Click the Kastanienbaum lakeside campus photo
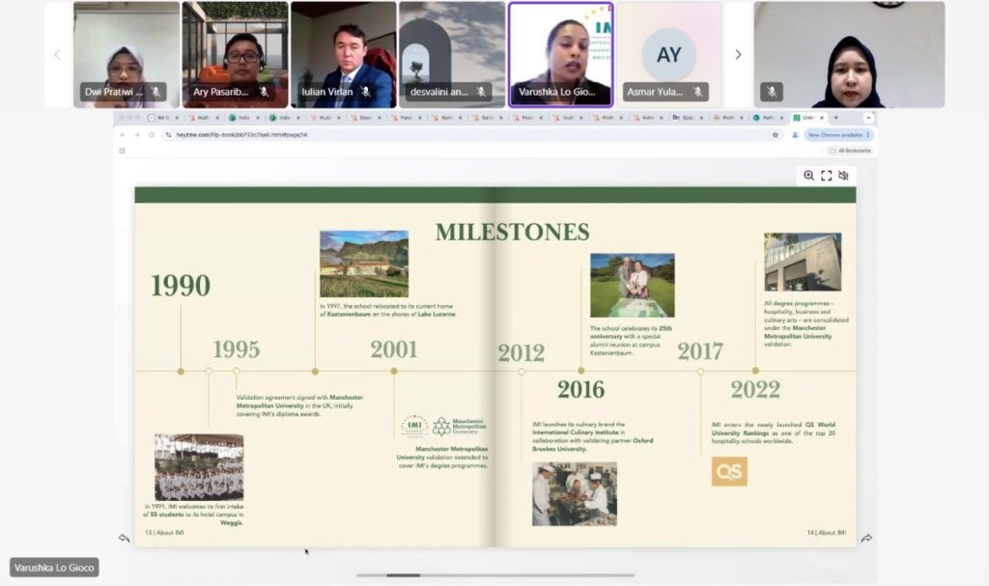Screen dimensions: 989x586 (364, 264)
